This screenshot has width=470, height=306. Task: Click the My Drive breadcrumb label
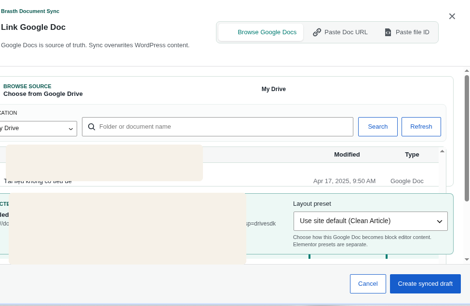[273, 89]
